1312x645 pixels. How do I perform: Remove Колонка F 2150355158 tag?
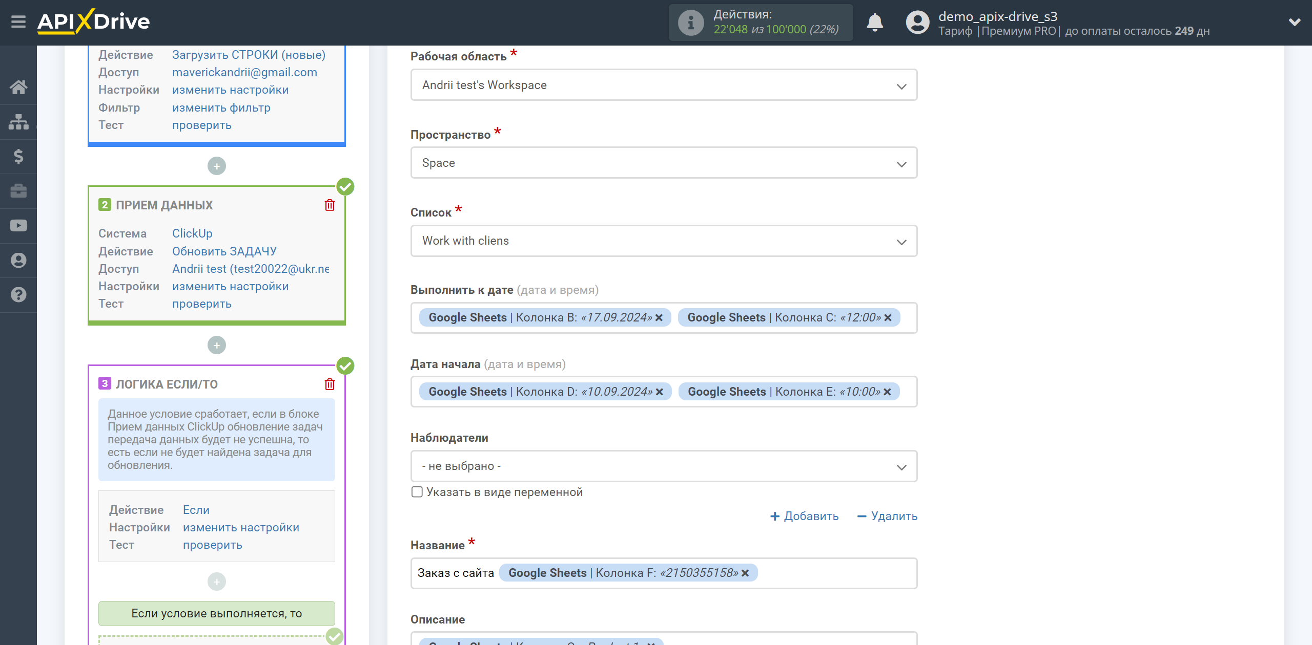(745, 573)
